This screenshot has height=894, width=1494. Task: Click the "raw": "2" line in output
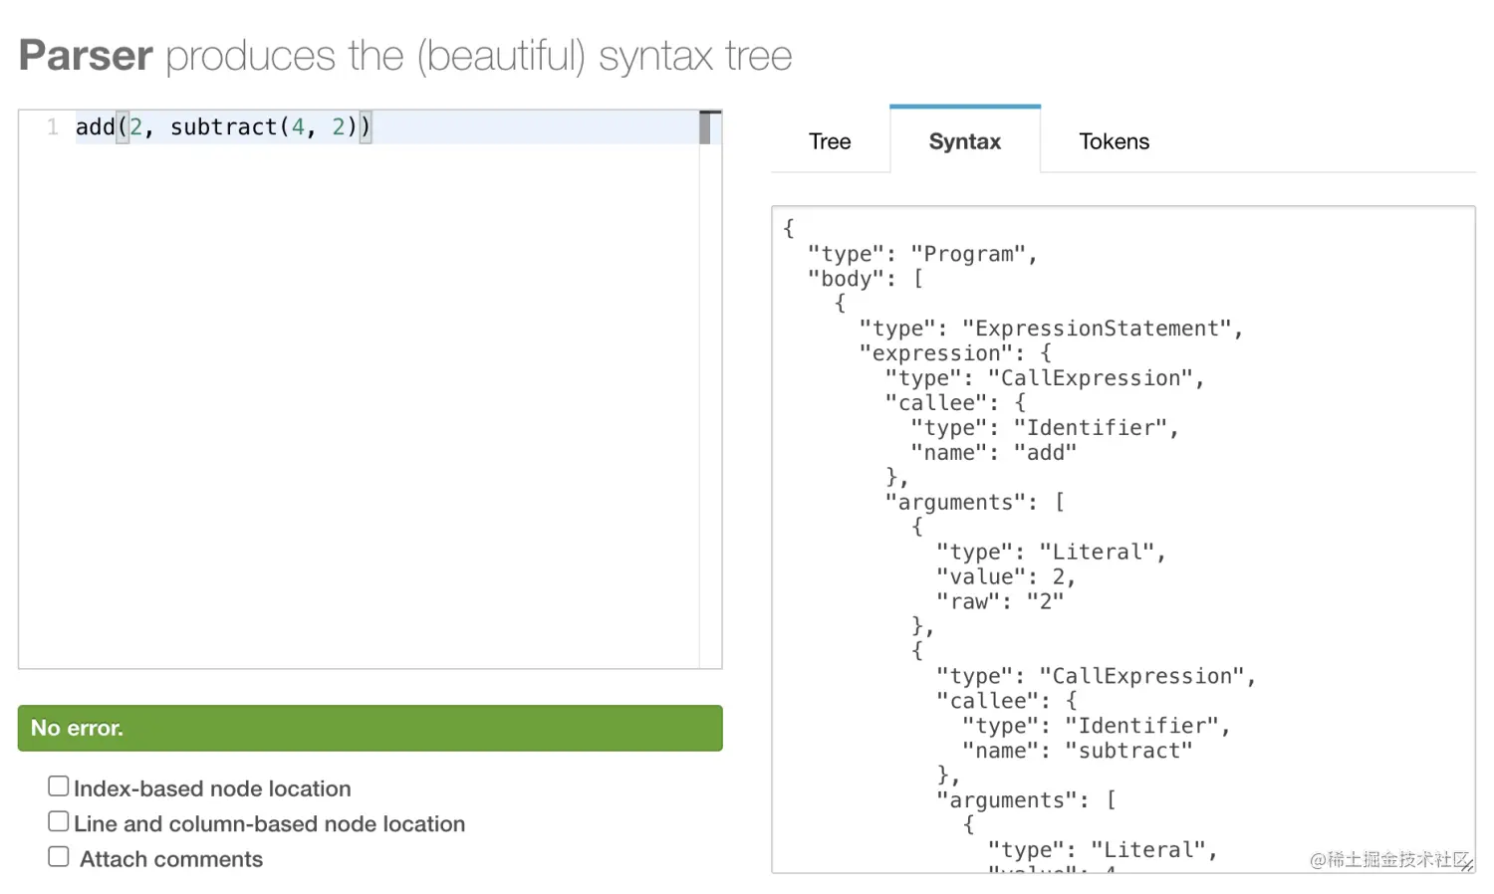pos(1000,601)
